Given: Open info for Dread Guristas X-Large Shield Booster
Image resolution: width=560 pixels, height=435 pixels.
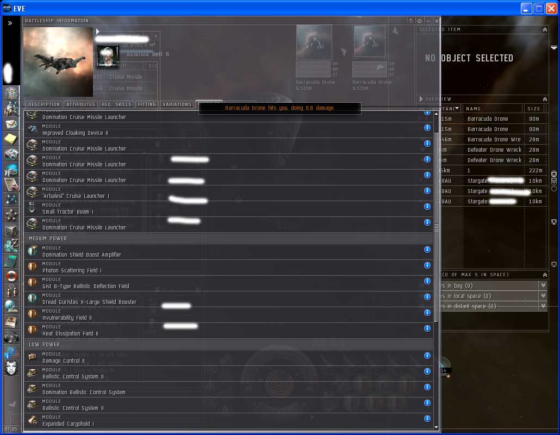Looking at the screenshot, I should (x=427, y=297).
